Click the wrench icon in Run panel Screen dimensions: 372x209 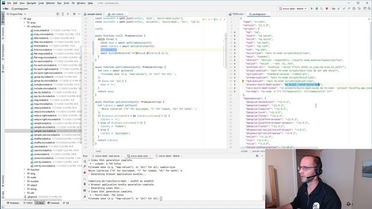coord(85,167)
